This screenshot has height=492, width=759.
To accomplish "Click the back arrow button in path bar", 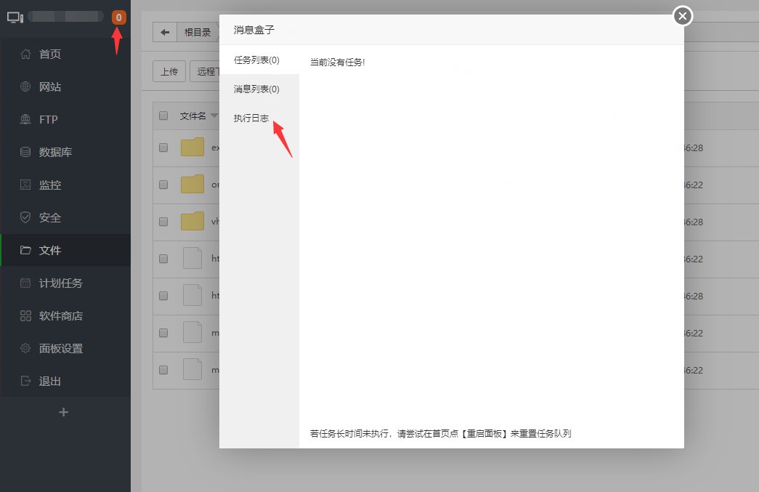I will click(x=165, y=32).
